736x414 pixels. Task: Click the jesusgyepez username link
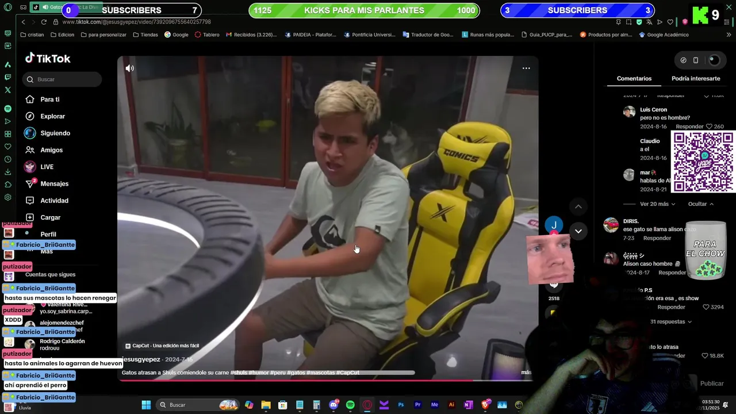pos(141,359)
